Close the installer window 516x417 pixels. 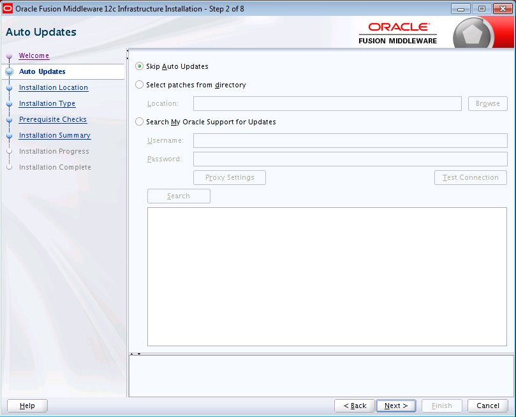point(503,9)
